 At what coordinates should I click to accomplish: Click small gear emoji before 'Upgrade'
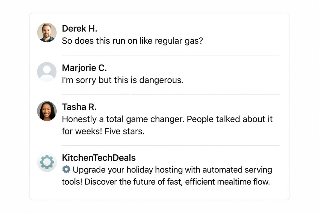(66, 169)
